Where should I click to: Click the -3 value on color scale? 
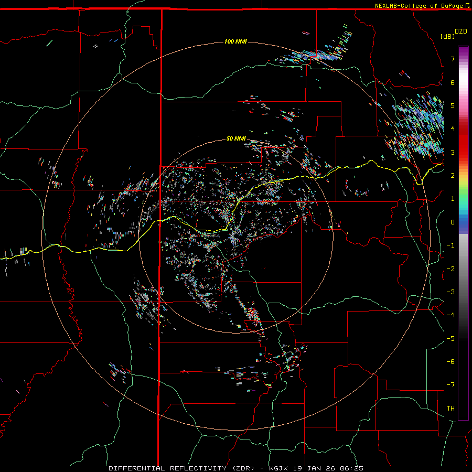pyautogui.click(x=450, y=292)
